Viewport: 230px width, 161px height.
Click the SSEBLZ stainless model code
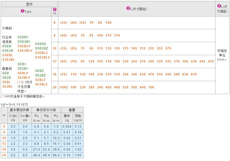[x=41, y=53]
